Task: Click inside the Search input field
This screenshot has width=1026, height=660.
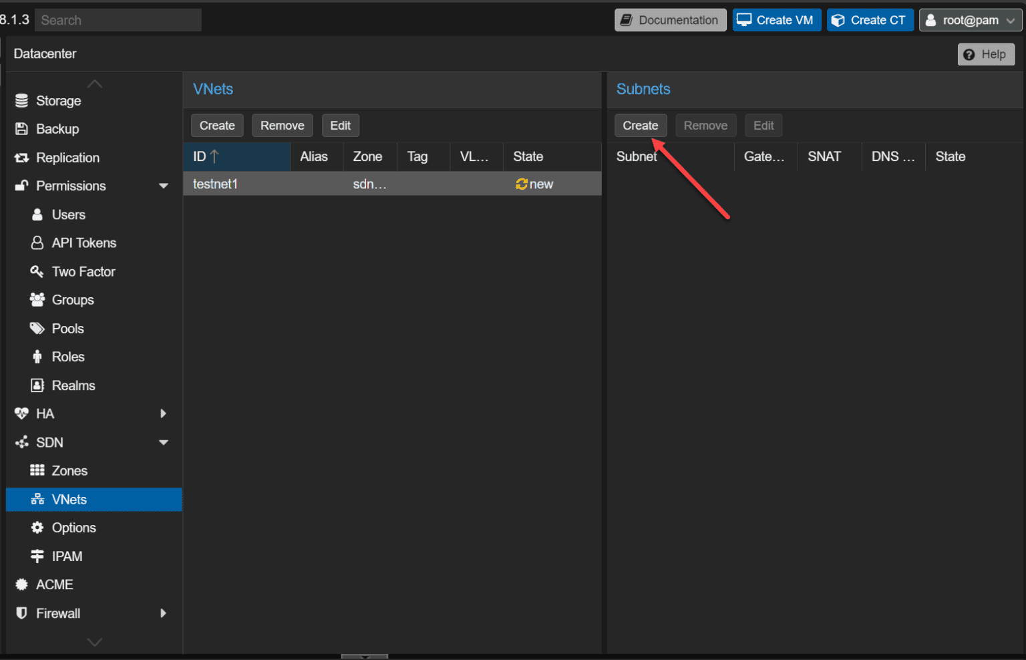Action: [118, 19]
